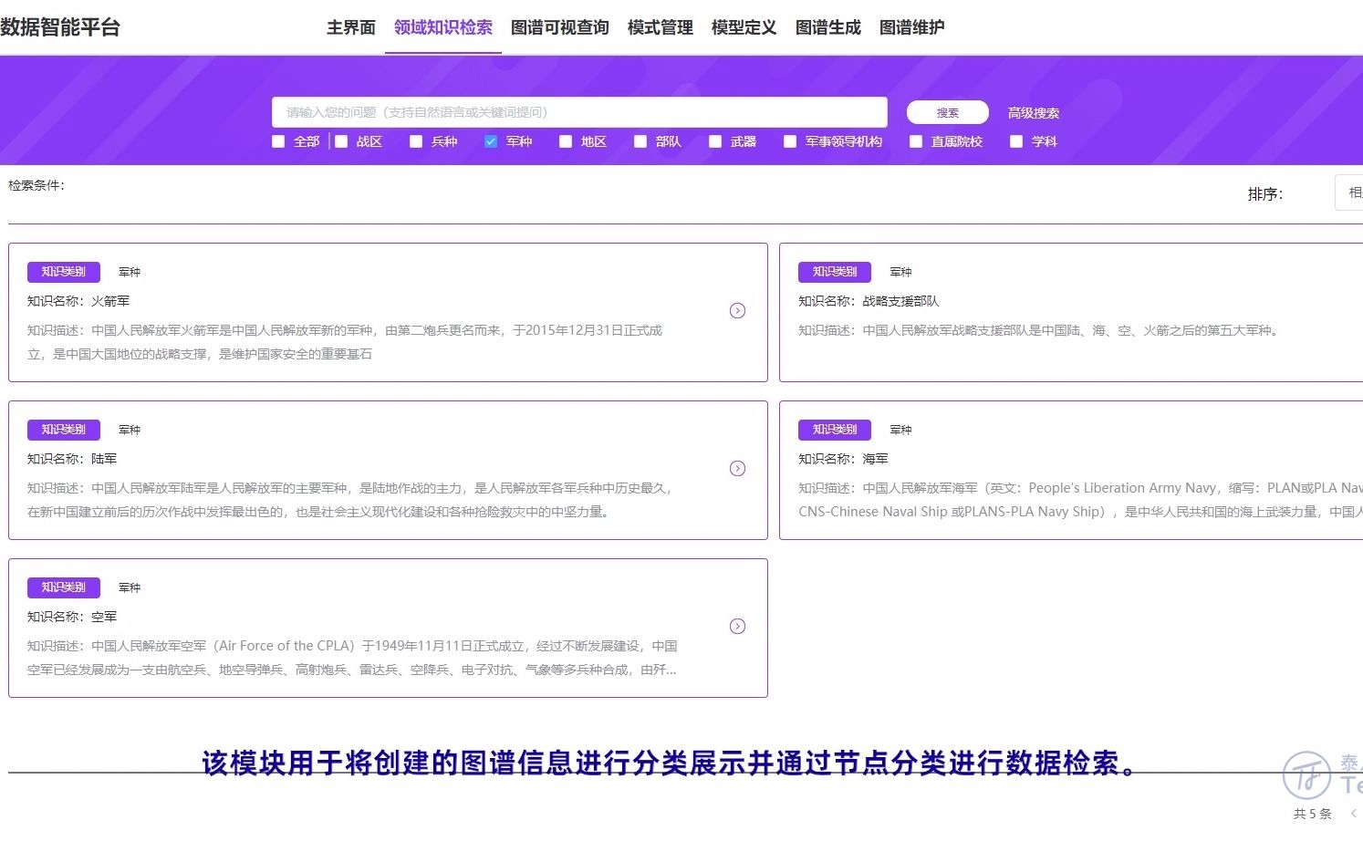Click 知识类别 badge on 海军 card
The height and width of the screenshot is (852, 1363).
[x=835, y=430]
